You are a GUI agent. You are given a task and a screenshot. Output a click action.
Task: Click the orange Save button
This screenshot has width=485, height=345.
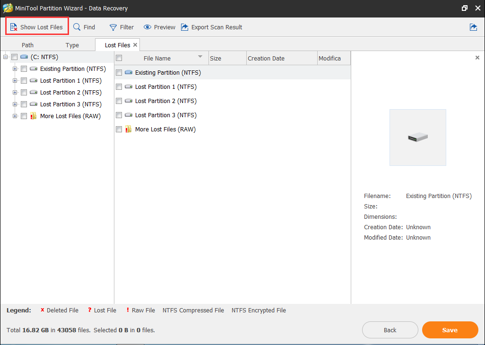[450, 330]
